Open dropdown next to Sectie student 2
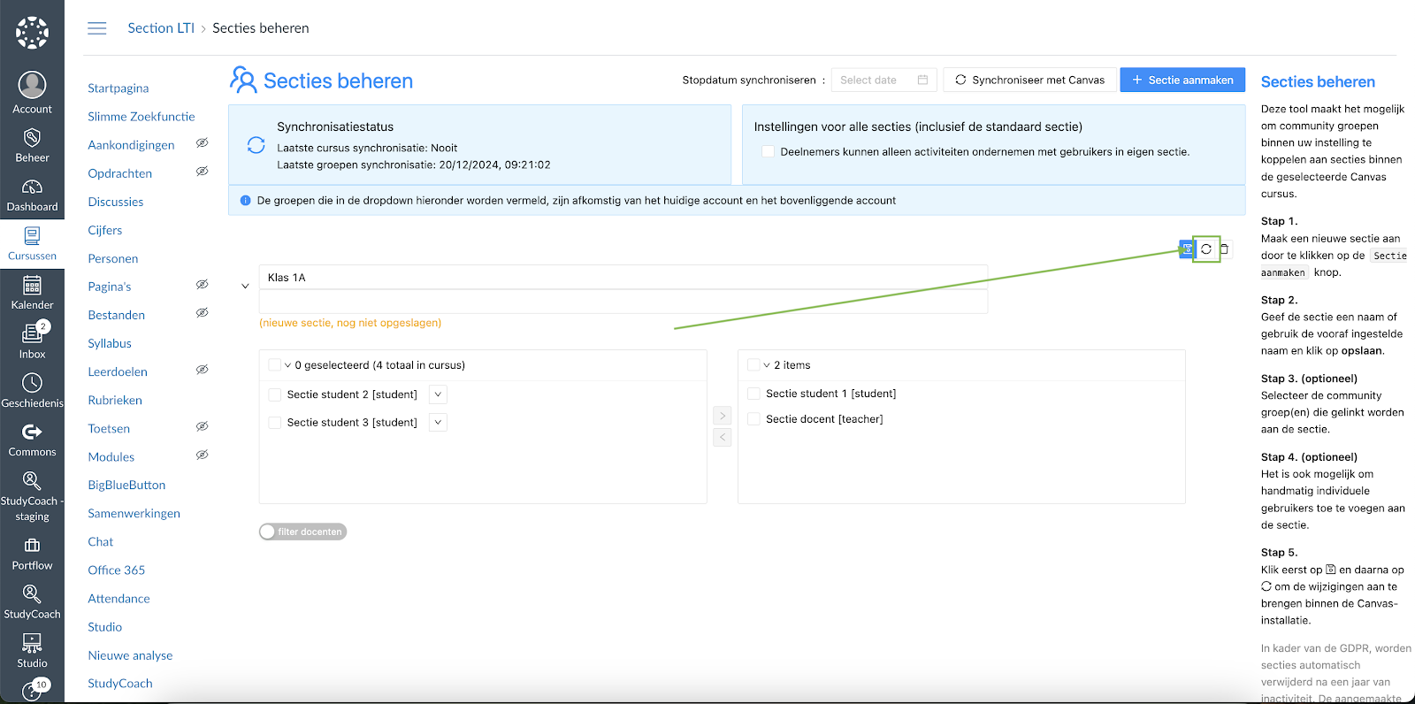1415x704 pixels. click(x=438, y=394)
